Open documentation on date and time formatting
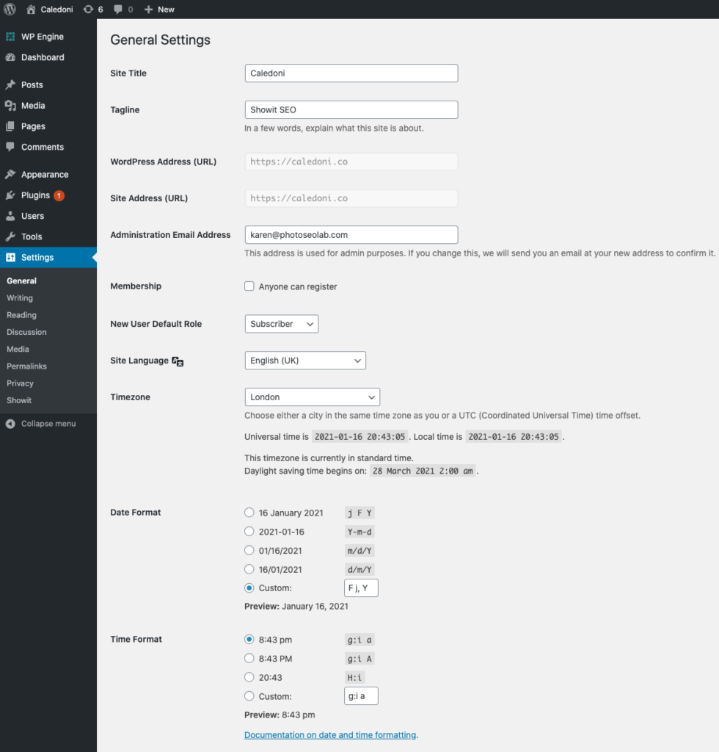 tap(330, 734)
